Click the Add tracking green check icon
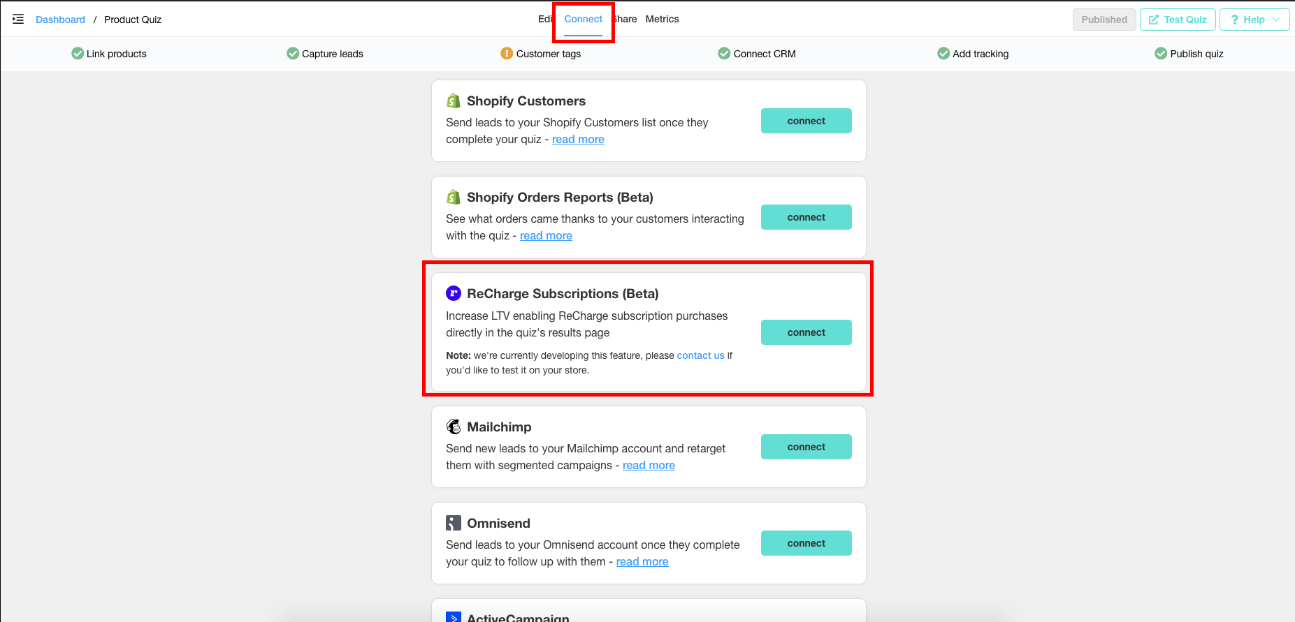 tap(943, 54)
